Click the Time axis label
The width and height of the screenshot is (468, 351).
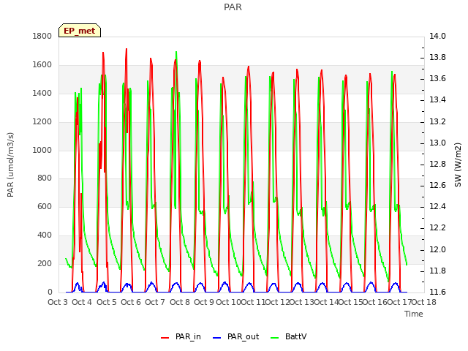414,314
